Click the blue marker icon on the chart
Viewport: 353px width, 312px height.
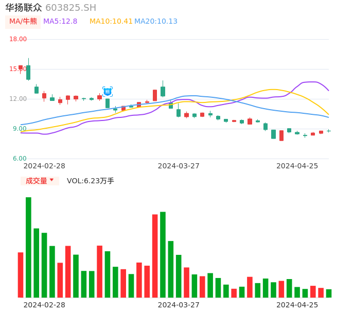point(108,92)
